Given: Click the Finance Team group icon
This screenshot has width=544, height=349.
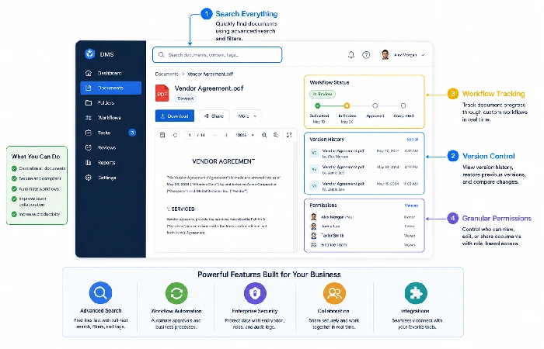Looking at the screenshot, I should point(314,244).
